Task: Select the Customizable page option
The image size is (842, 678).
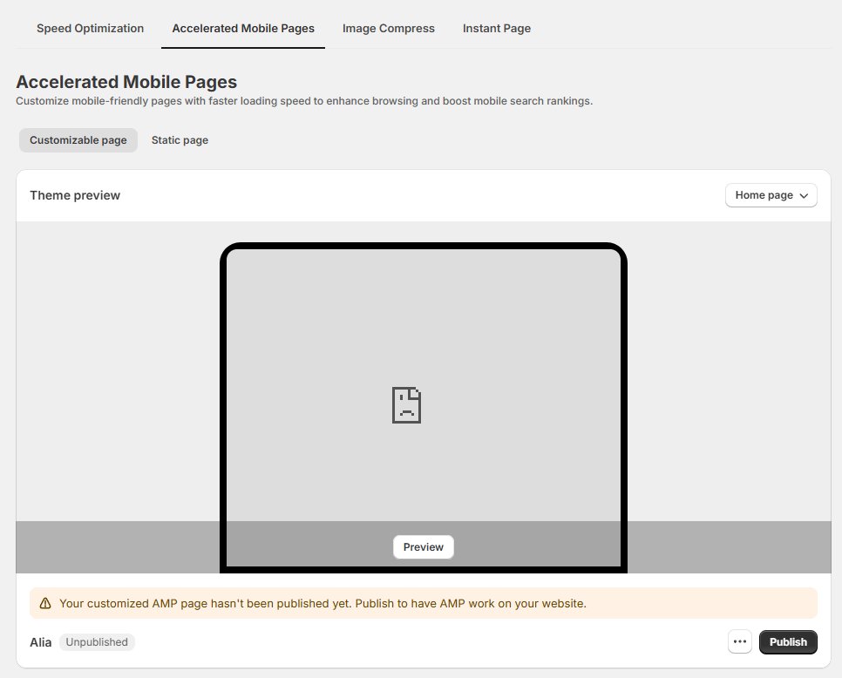Action: [78, 140]
